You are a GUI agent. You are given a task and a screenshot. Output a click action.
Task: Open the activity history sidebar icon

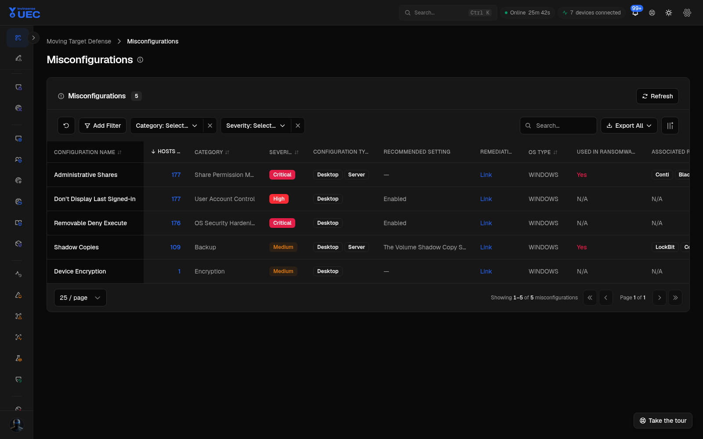(18, 274)
